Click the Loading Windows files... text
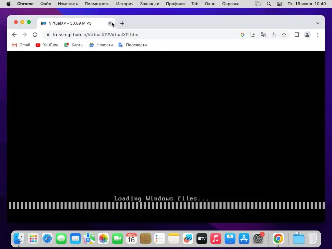Screen dimensions: 332x249 [x=161, y=198]
